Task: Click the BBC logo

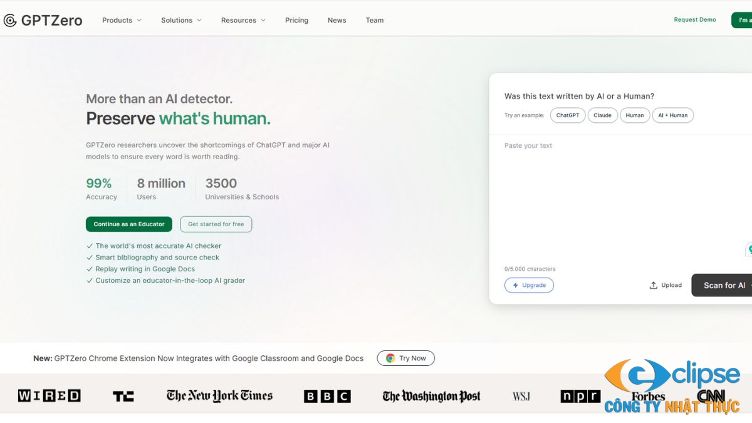Action: 327,396
